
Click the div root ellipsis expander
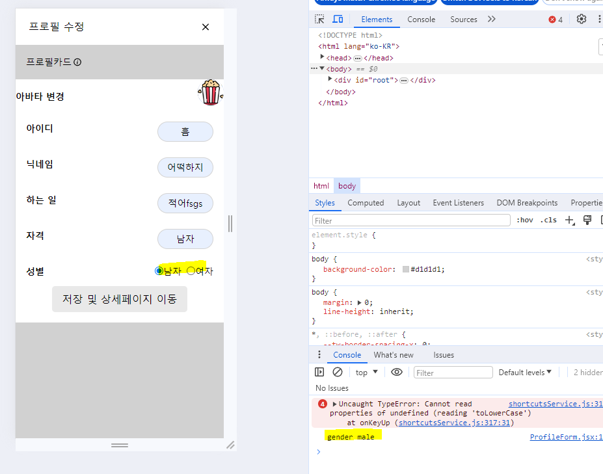[x=404, y=81]
